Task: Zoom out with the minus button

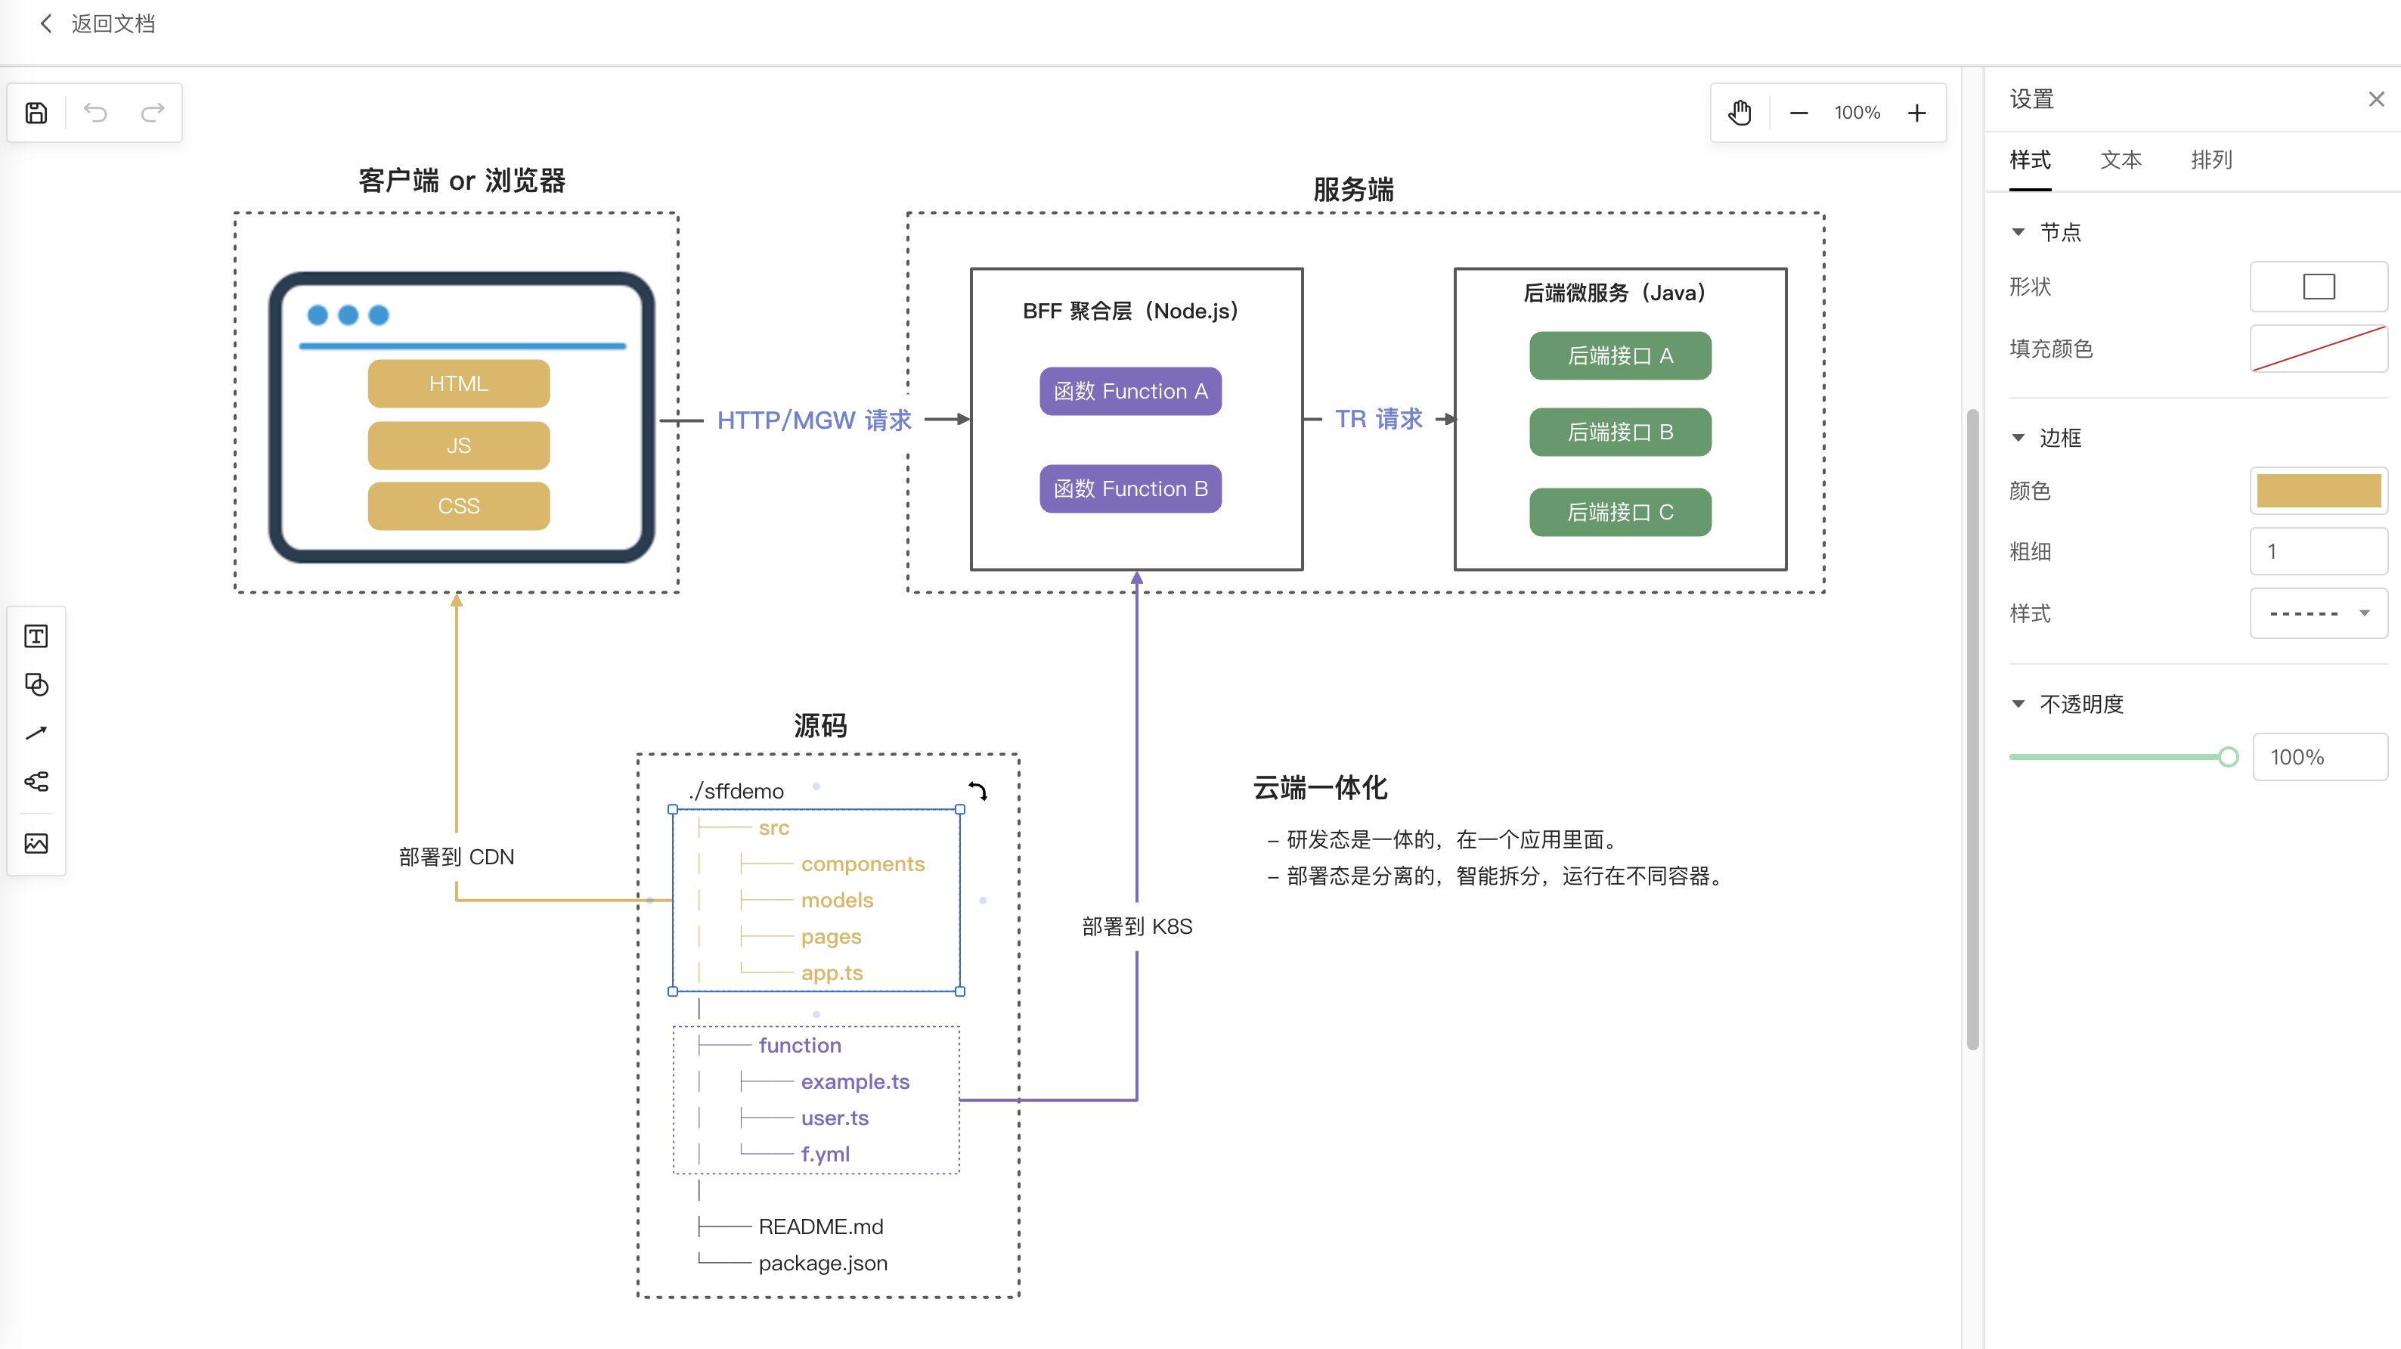Action: click(1799, 113)
